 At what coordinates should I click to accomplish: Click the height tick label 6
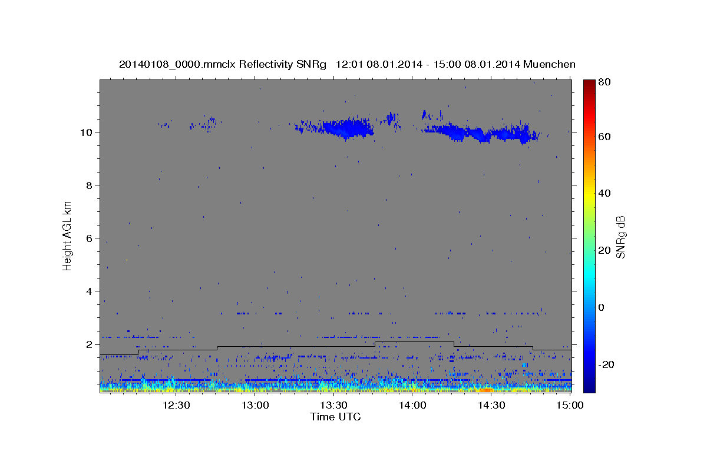90,238
